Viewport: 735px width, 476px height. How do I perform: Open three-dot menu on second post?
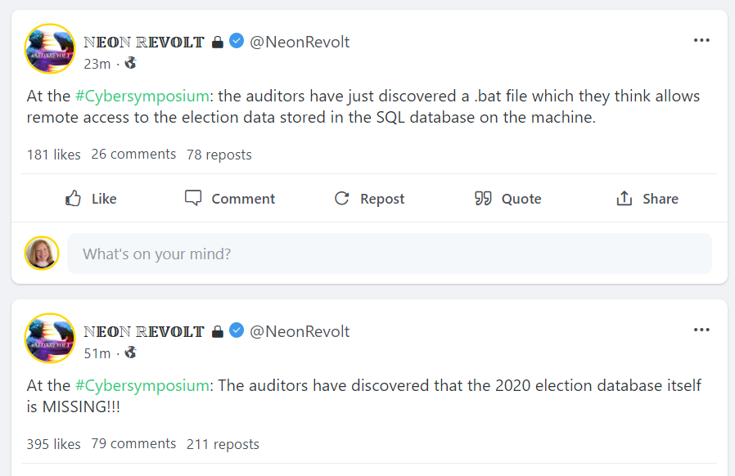[x=701, y=330]
